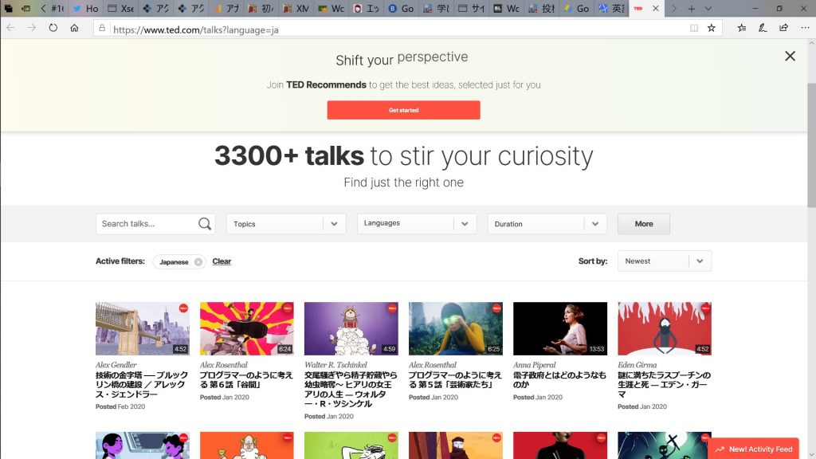
Task: Open talk プログラマーのように考える 第5話「芸術家たち」
Action: click(455, 380)
